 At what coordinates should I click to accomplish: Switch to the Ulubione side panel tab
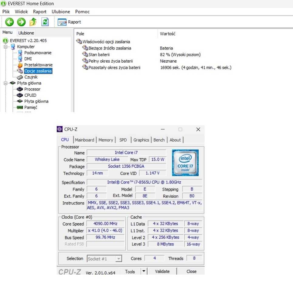pos(26,33)
